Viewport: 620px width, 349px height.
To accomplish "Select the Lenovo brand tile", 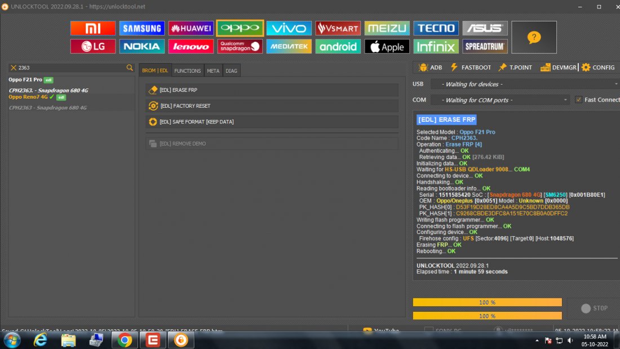I will click(191, 46).
